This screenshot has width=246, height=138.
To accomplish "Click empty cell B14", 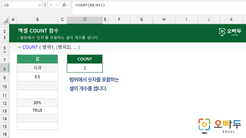I will tap(37, 118).
